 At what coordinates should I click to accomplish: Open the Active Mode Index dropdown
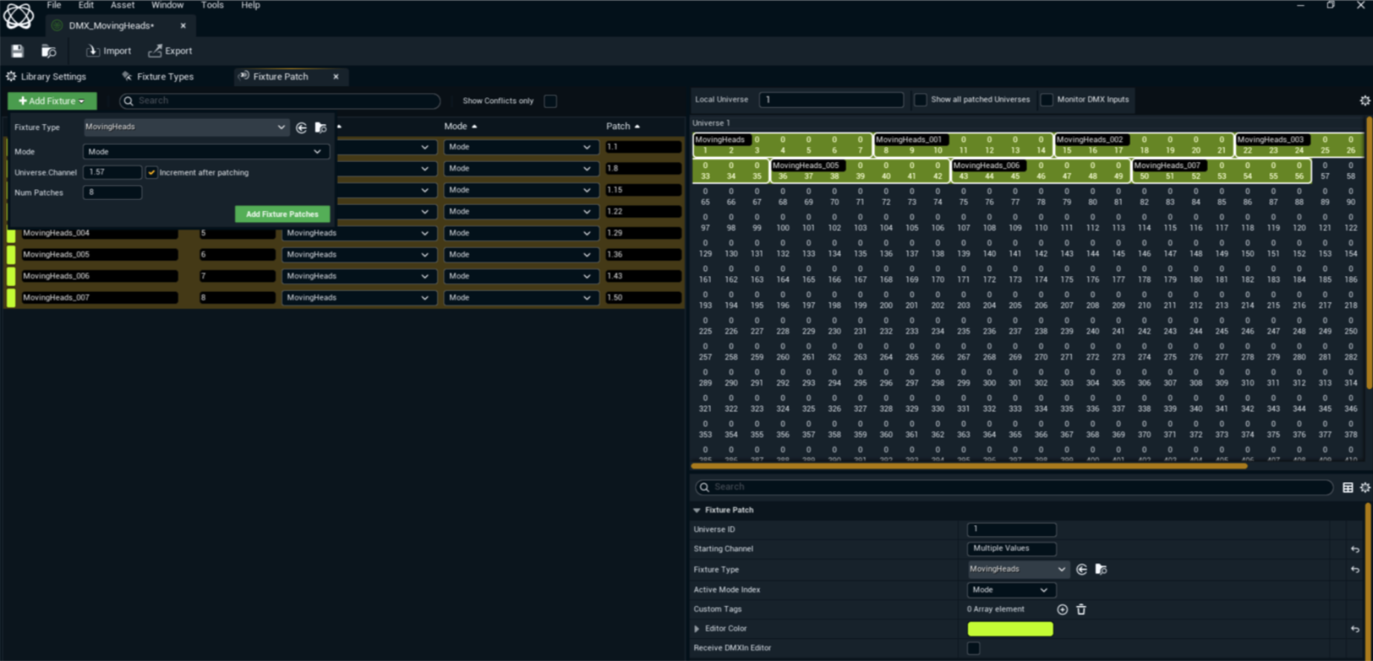(1010, 590)
